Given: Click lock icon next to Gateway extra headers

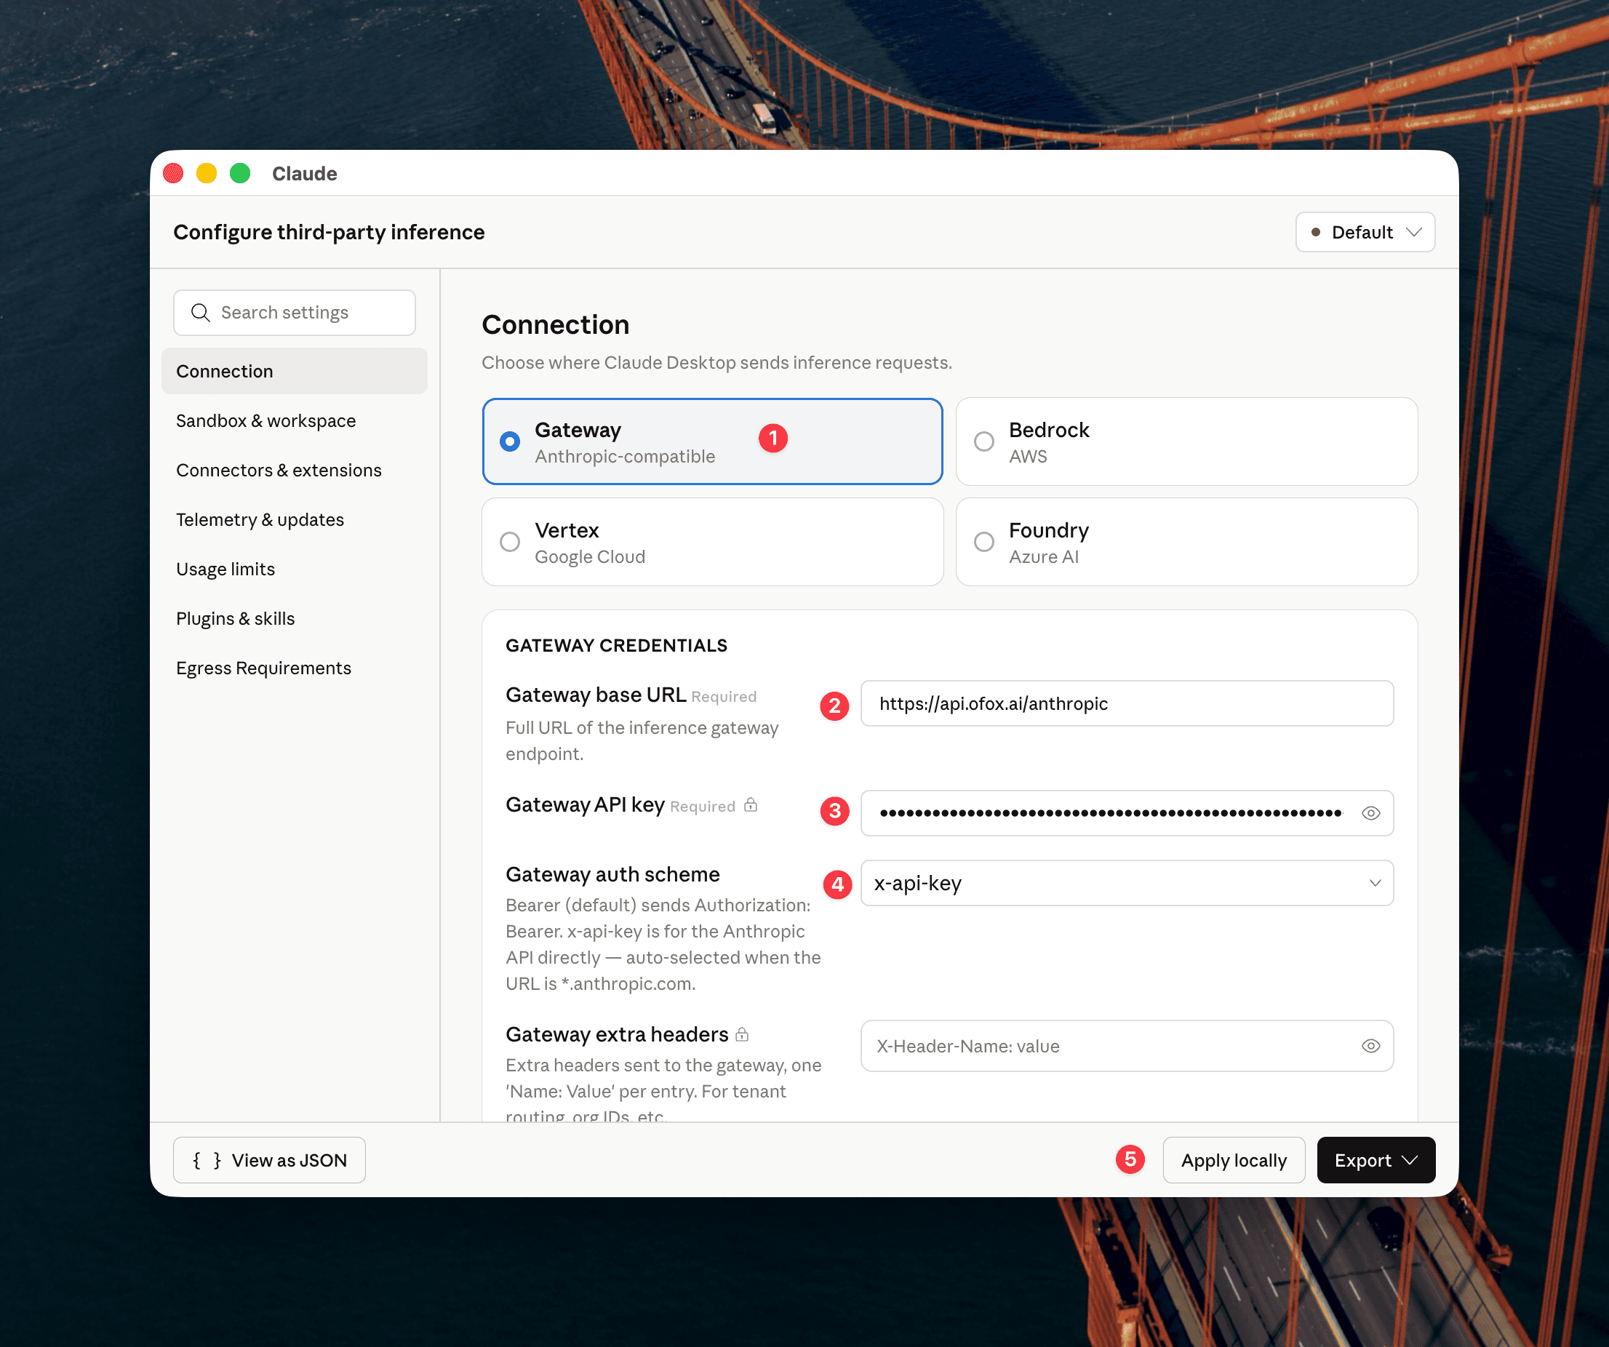Looking at the screenshot, I should click(x=742, y=1034).
